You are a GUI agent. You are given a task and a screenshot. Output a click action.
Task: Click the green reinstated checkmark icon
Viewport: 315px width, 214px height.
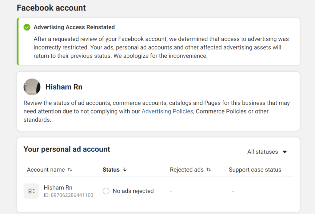point(27,27)
